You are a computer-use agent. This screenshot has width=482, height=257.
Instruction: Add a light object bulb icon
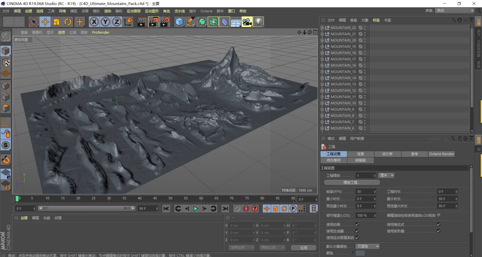258,22
